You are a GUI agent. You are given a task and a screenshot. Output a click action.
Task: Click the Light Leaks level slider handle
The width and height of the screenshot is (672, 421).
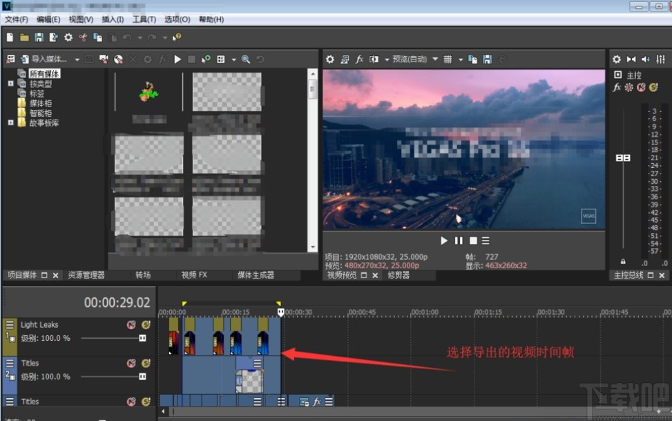(x=142, y=339)
